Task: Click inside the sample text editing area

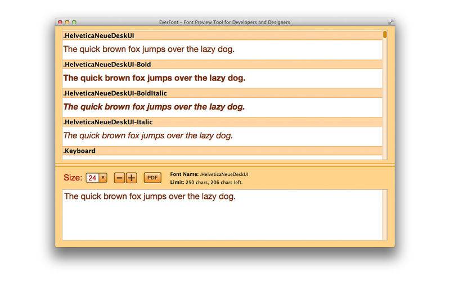Action: [222, 215]
